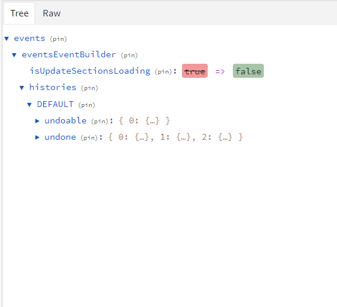Click the red struck-through true value
The image size is (337, 307).
pyautogui.click(x=195, y=71)
